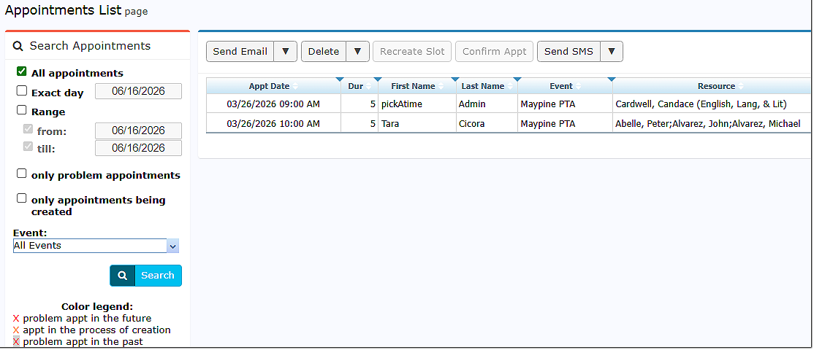This screenshot has width=814, height=350.
Task: Click the Event column sort arrows icon
Action: point(578,87)
